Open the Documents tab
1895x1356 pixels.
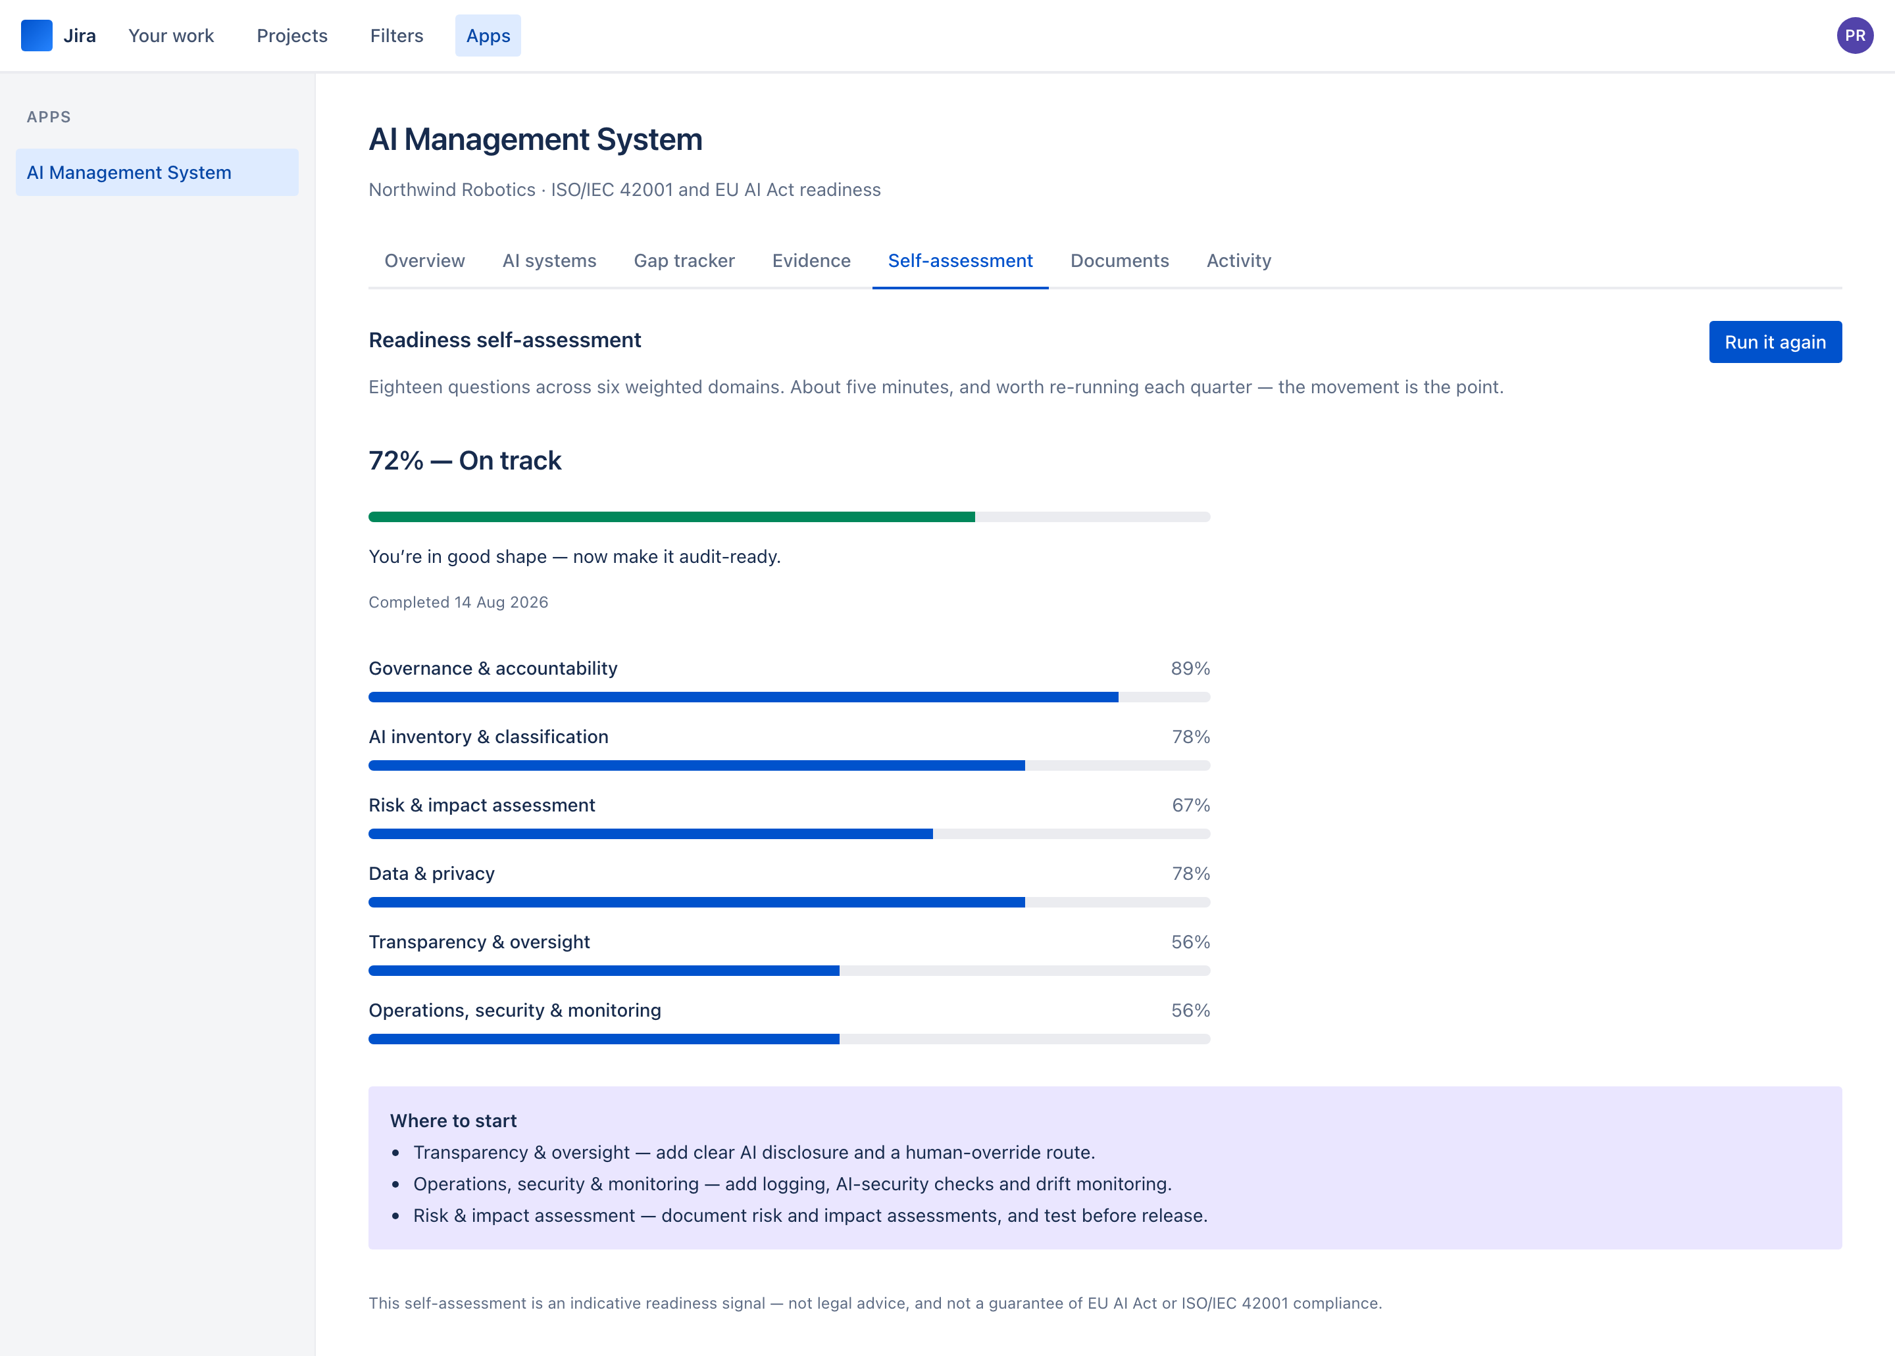pyautogui.click(x=1120, y=260)
